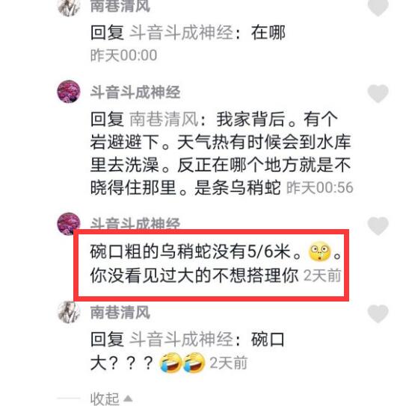Like the 在哪 reply at top
400x406 pixels.
pyautogui.click(x=378, y=7)
